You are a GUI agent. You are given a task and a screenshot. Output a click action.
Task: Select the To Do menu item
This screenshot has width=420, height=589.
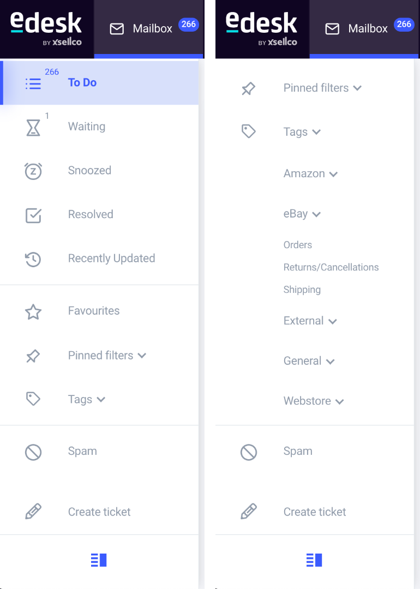click(99, 83)
